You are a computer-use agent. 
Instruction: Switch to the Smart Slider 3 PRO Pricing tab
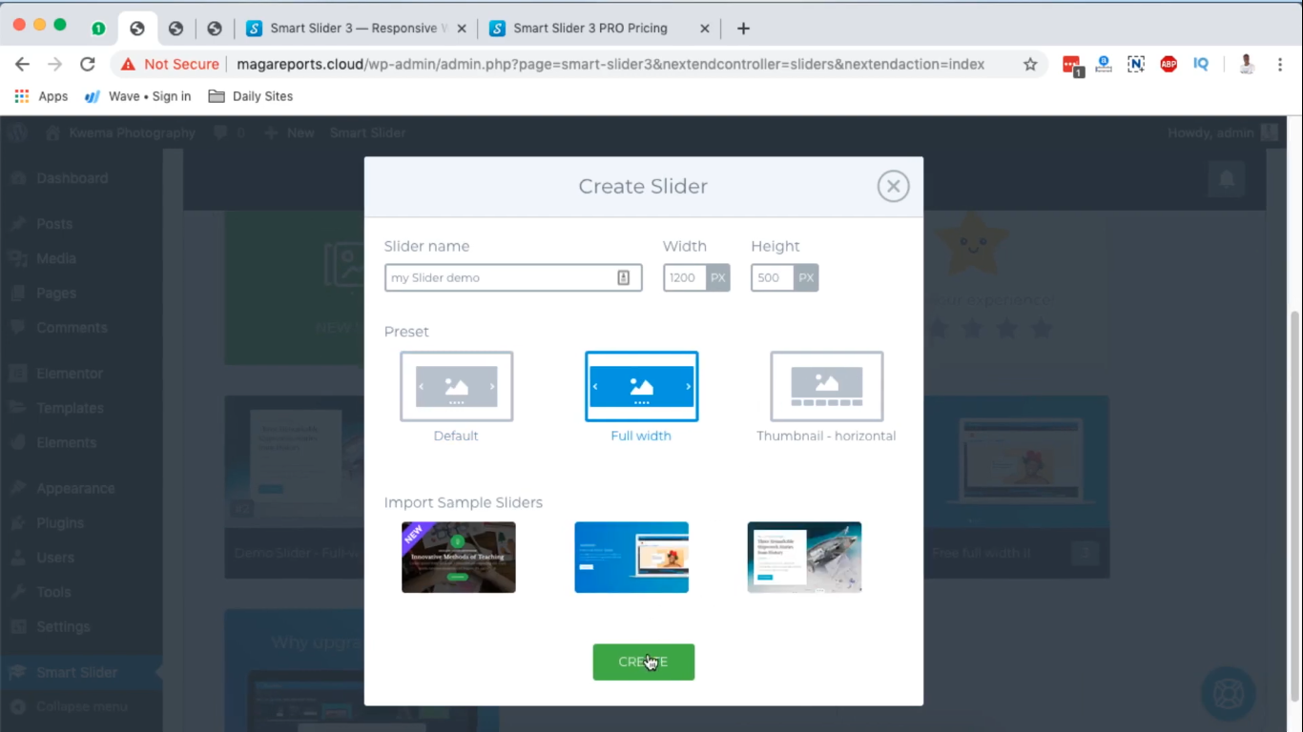tap(599, 29)
